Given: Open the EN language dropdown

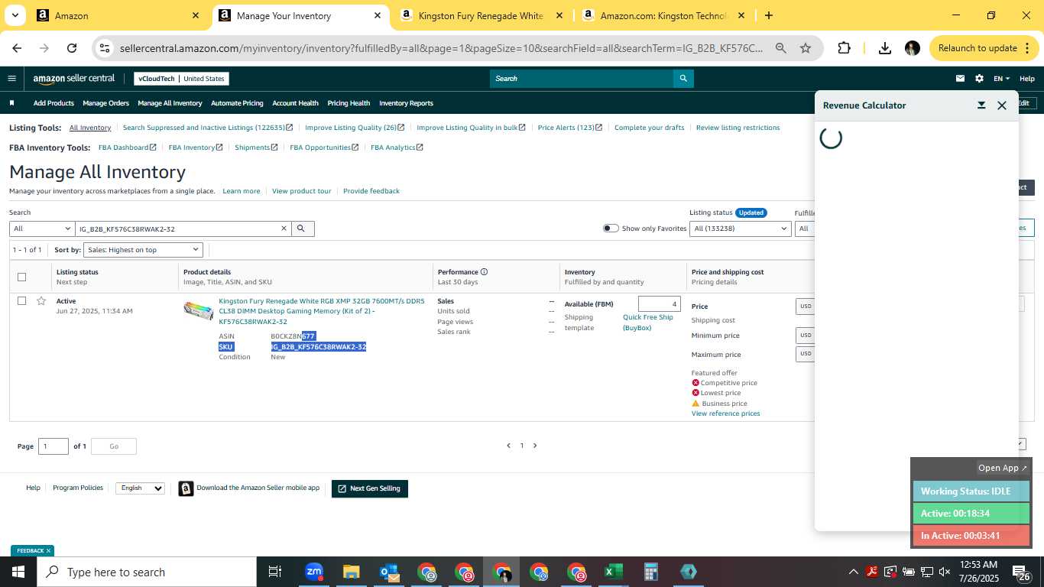Looking at the screenshot, I should click(x=1001, y=79).
